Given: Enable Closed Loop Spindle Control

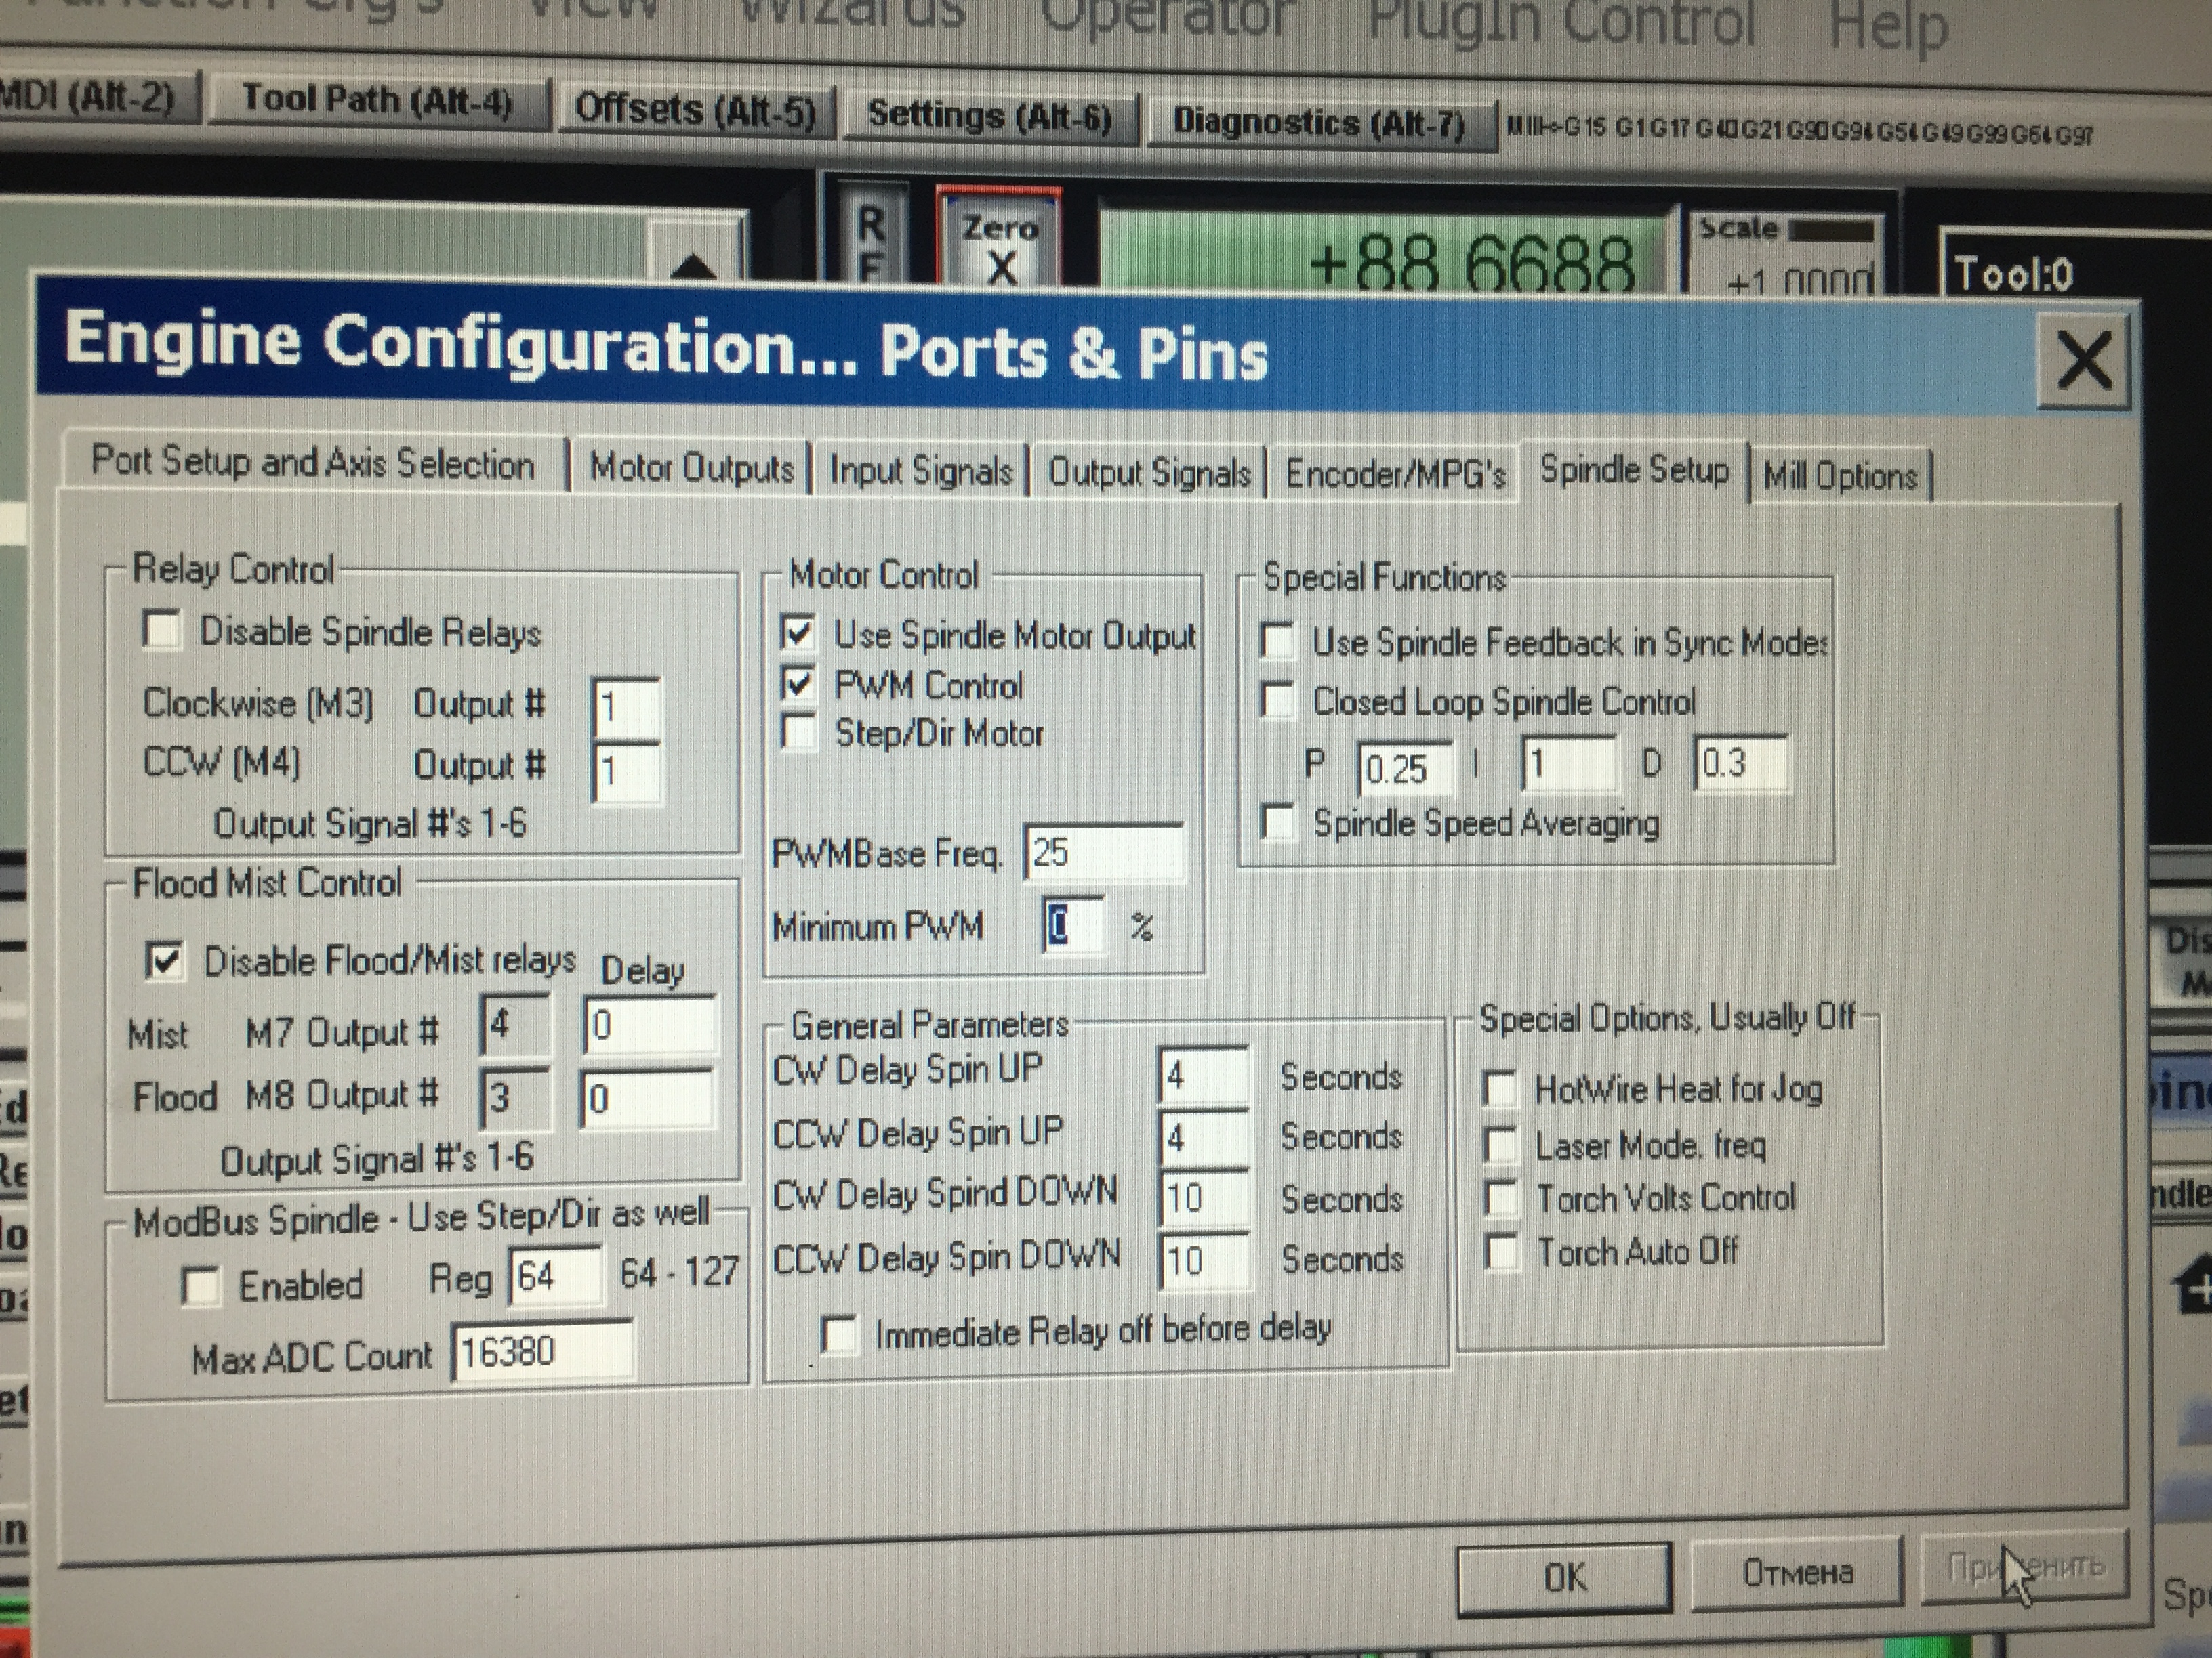Looking at the screenshot, I should [x=1278, y=700].
